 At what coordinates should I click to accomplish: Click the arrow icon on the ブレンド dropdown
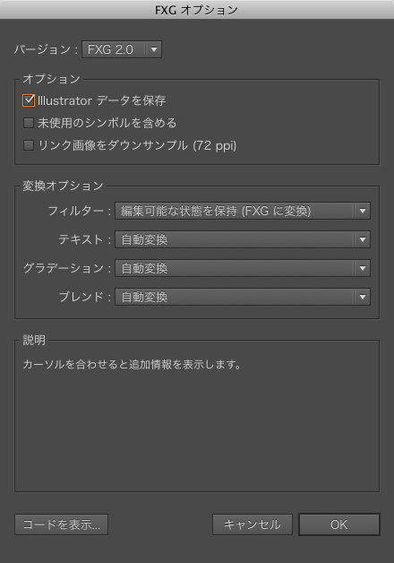pos(363,297)
